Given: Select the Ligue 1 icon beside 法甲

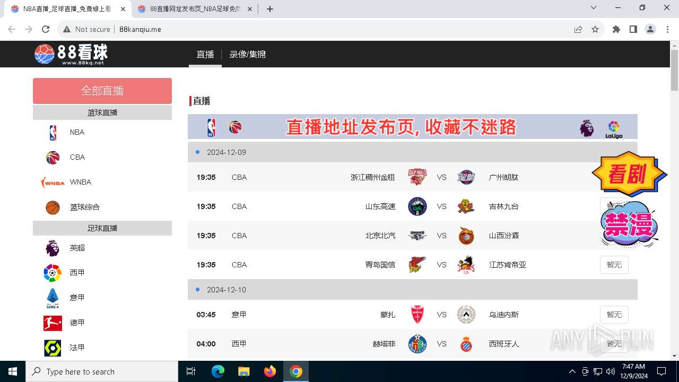Looking at the screenshot, I should tap(53, 348).
